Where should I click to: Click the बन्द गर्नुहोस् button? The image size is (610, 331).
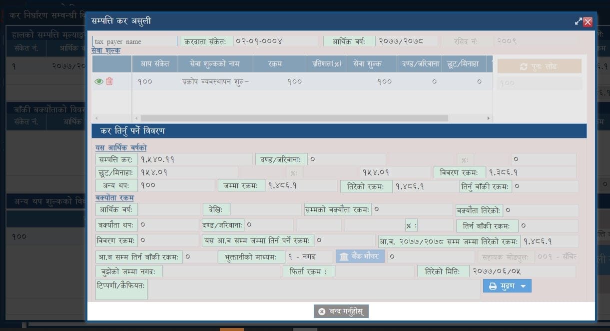341,311
